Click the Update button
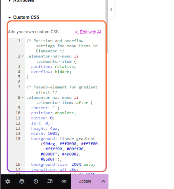Screen dimensions: 174x189 [85, 181]
